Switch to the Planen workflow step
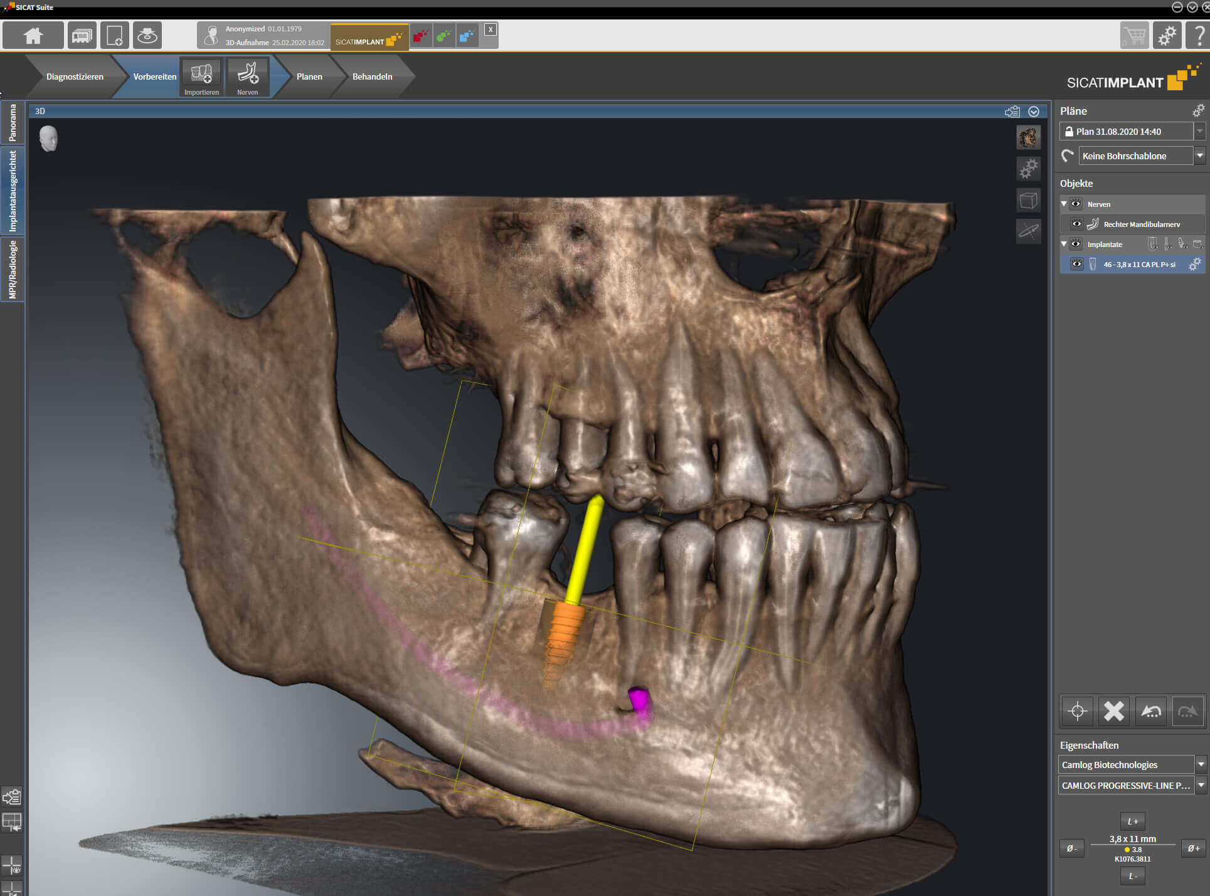This screenshot has height=896, width=1210. [x=309, y=76]
